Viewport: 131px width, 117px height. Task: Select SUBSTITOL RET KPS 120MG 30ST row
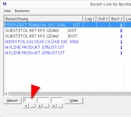point(67,36)
